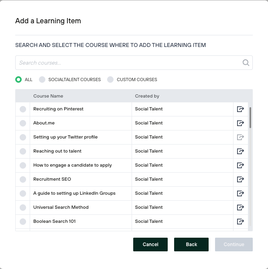Viewport: 268px width, 269px height.
Task: Go Back to the previous step
Action: pos(191,245)
